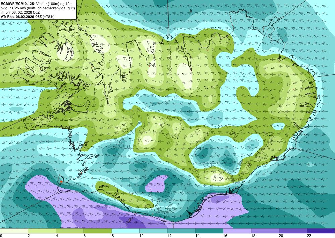335x238 pixels.
Task: Click the legend scale label '16'
Action: tap(225, 236)
